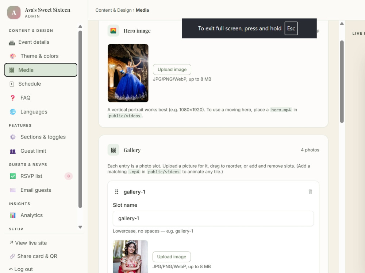Click the Guest limit people icon
Image resolution: width=365 pixels, height=273 pixels.
coord(13,151)
